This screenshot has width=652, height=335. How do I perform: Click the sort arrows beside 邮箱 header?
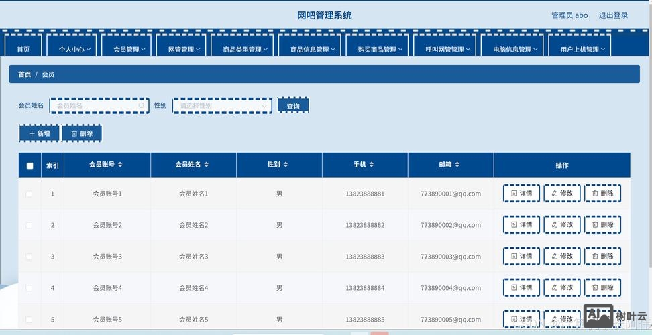[457, 165]
